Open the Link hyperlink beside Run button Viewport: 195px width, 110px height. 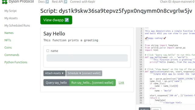pyautogui.click(x=121, y=83)
